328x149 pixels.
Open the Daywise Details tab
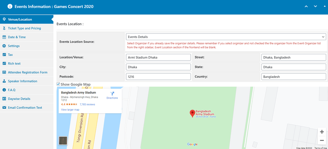[27, 99]
